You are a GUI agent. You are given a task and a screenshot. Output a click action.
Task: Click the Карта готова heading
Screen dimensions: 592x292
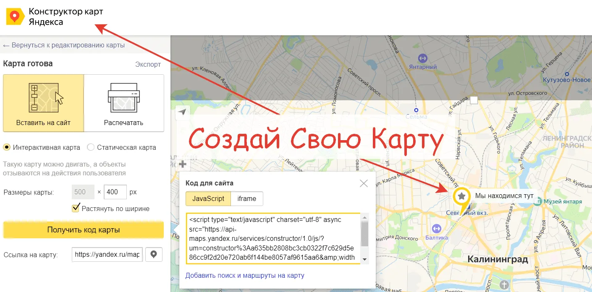[28, 64]
